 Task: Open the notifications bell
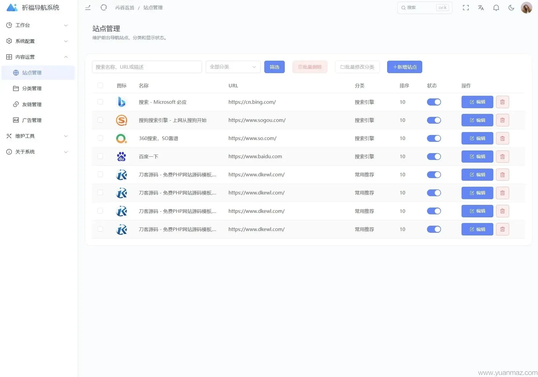496,8
